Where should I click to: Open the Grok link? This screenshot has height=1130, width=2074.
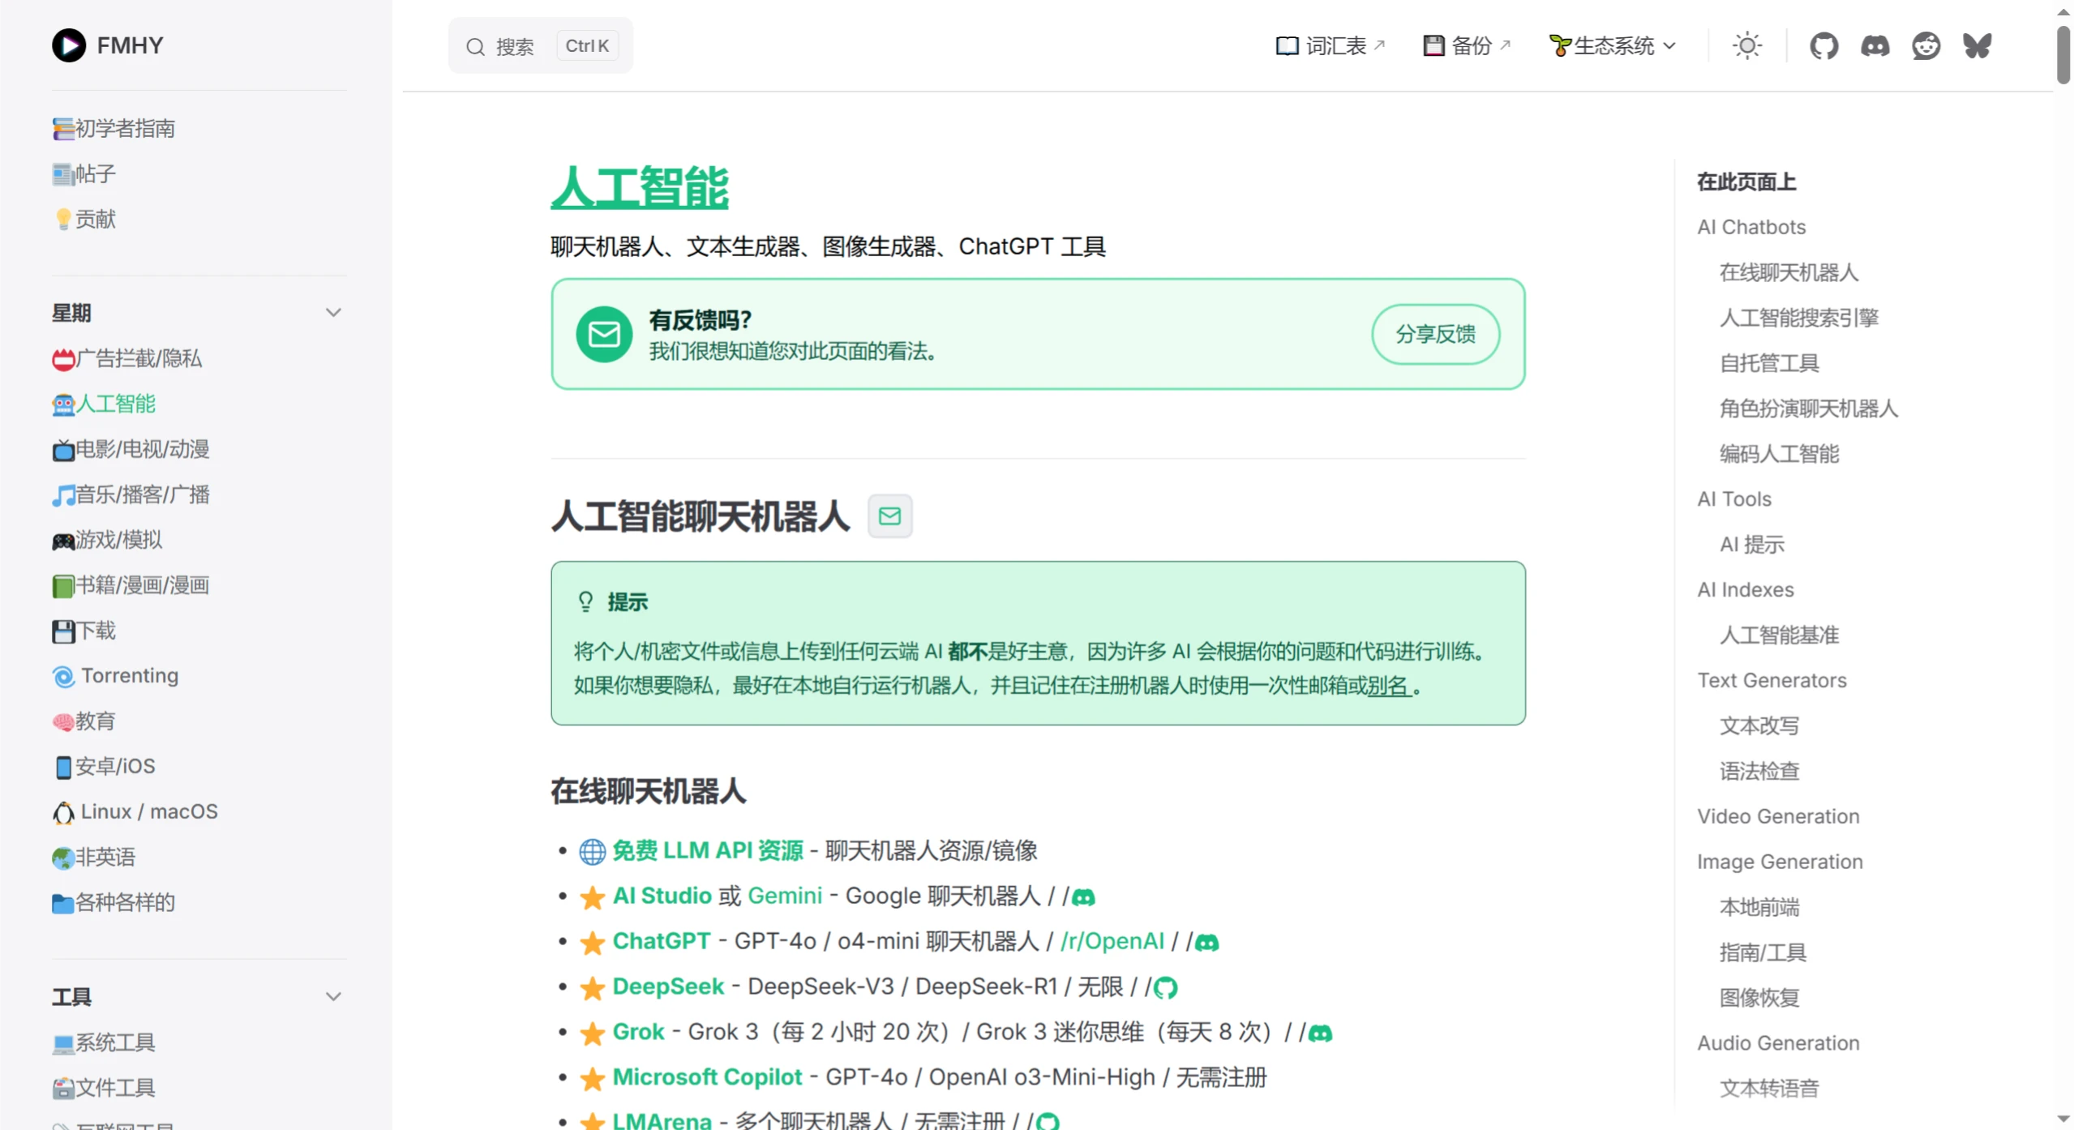638,1033
